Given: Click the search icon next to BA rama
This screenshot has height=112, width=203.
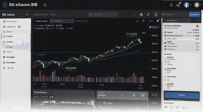Looking at the screenshot, I should (27, 15).
